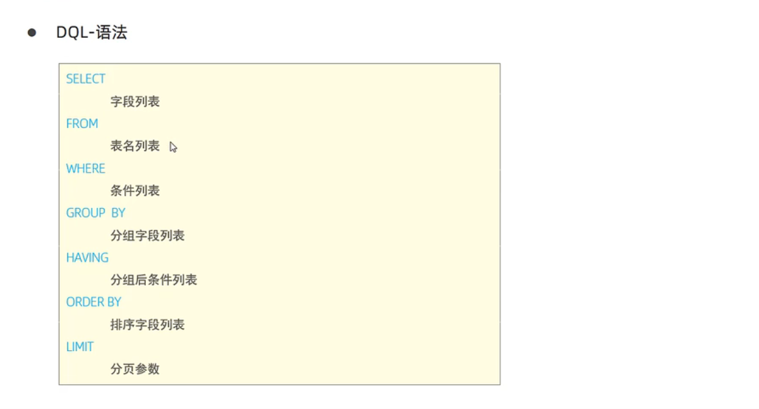Click the LIMIT keyword
Image resolution: width=759 pixels, height=409 pixels.
[80, 347]
